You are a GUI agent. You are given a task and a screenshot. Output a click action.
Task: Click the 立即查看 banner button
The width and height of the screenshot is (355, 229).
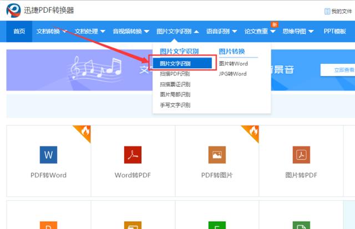click(x=338, y=70)
